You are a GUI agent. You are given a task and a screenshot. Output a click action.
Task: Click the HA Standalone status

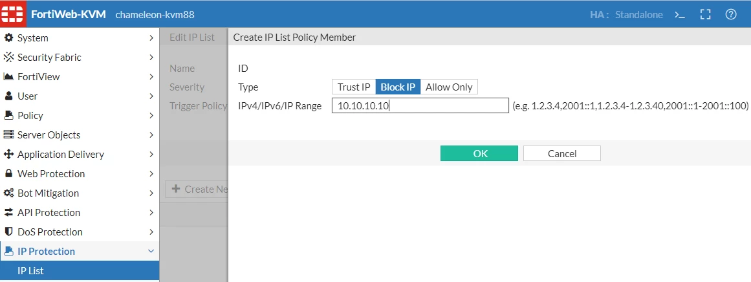pos(626,14)
